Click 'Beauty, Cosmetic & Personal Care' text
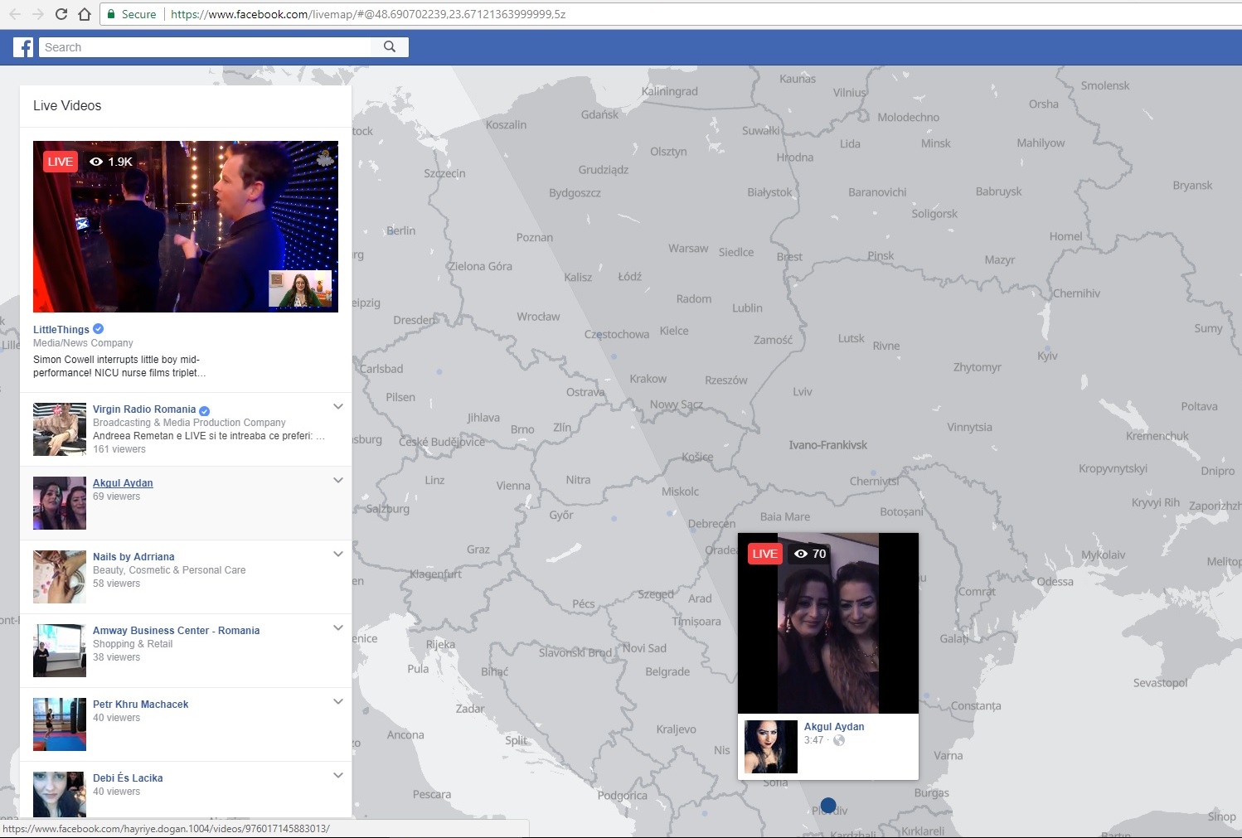The image size is (1242, 838). click(169, 570)
